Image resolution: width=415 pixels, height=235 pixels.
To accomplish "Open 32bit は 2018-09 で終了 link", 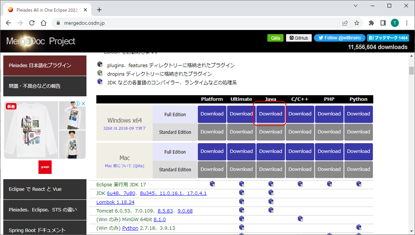I will click(x=125, y=128).
